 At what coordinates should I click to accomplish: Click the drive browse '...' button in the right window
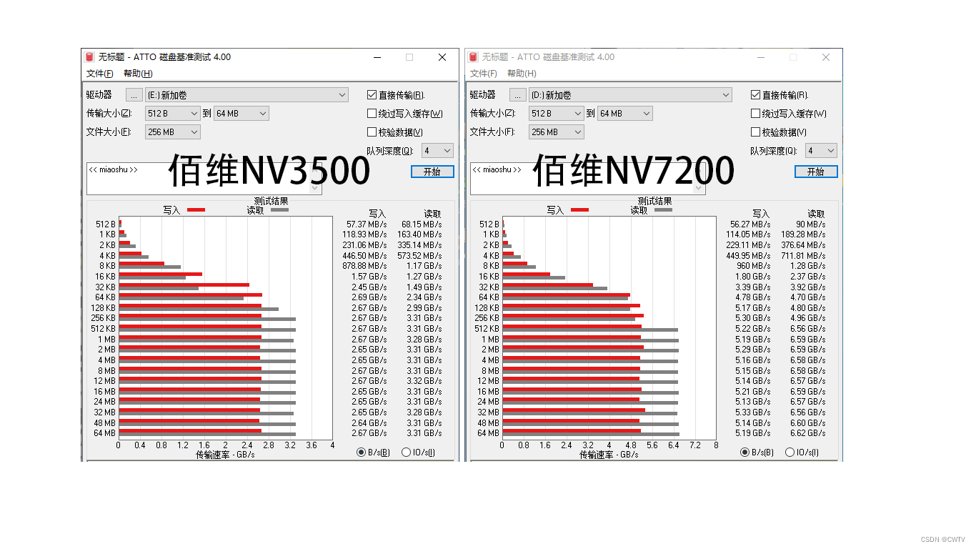coord(518,94)
